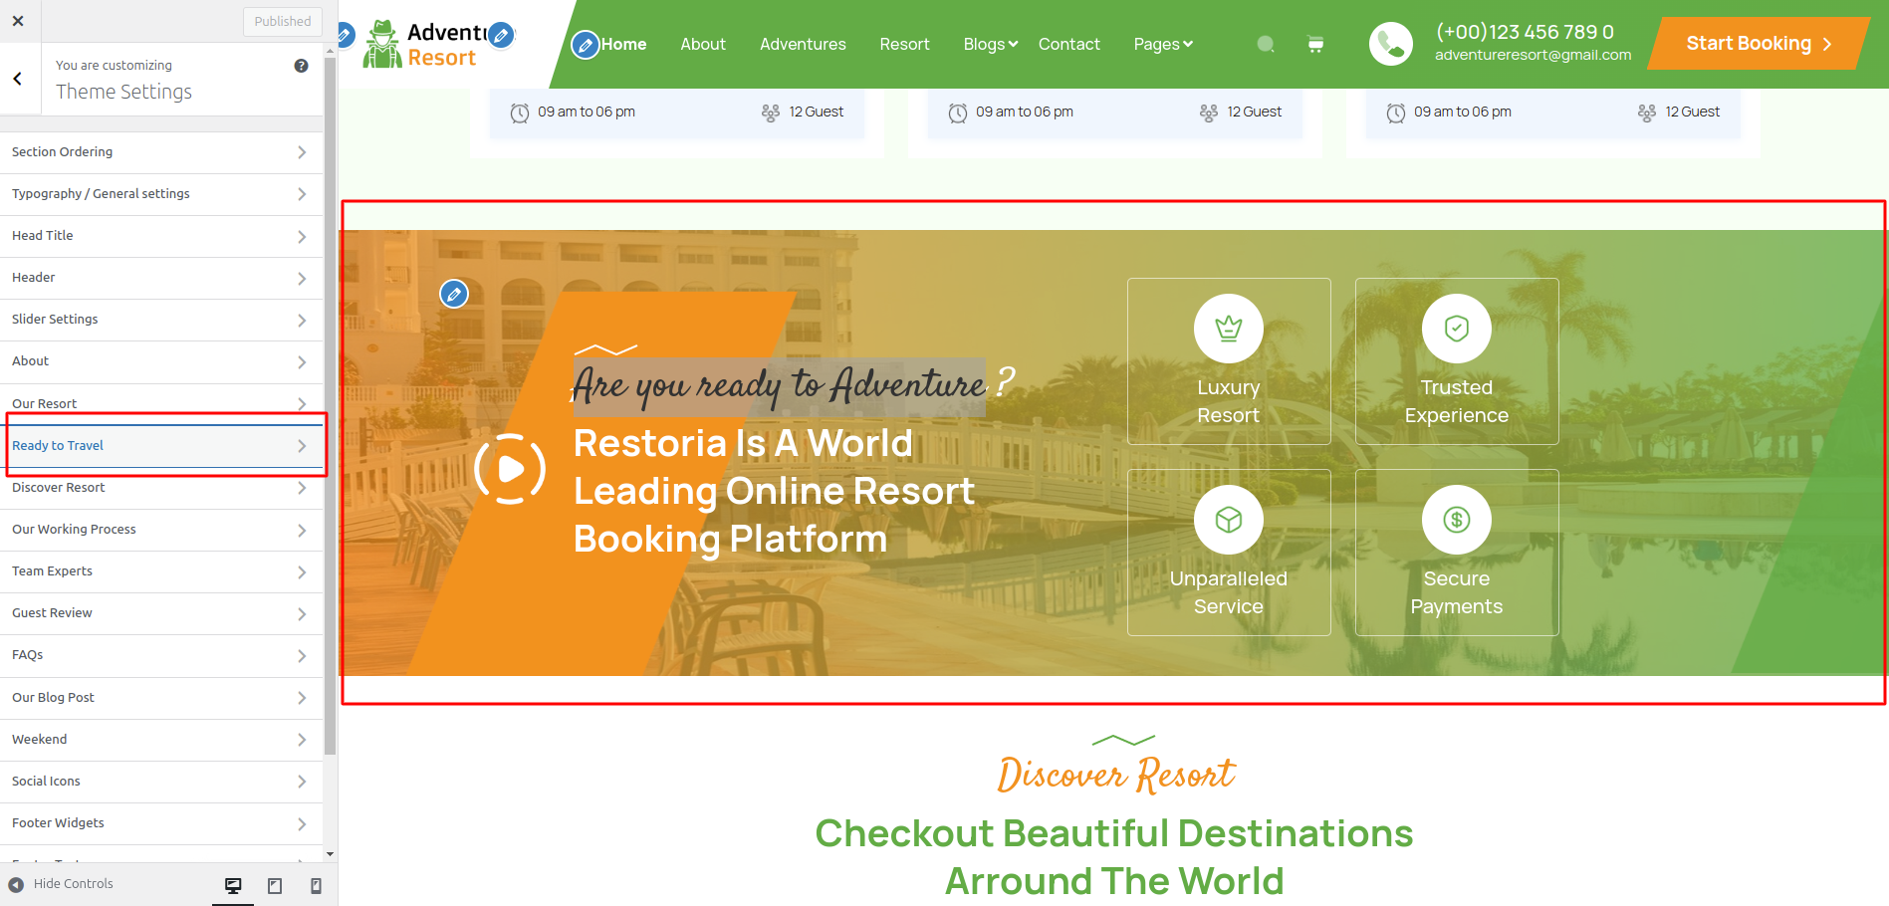Select desktop preview device icon

(x=233, y=885)
